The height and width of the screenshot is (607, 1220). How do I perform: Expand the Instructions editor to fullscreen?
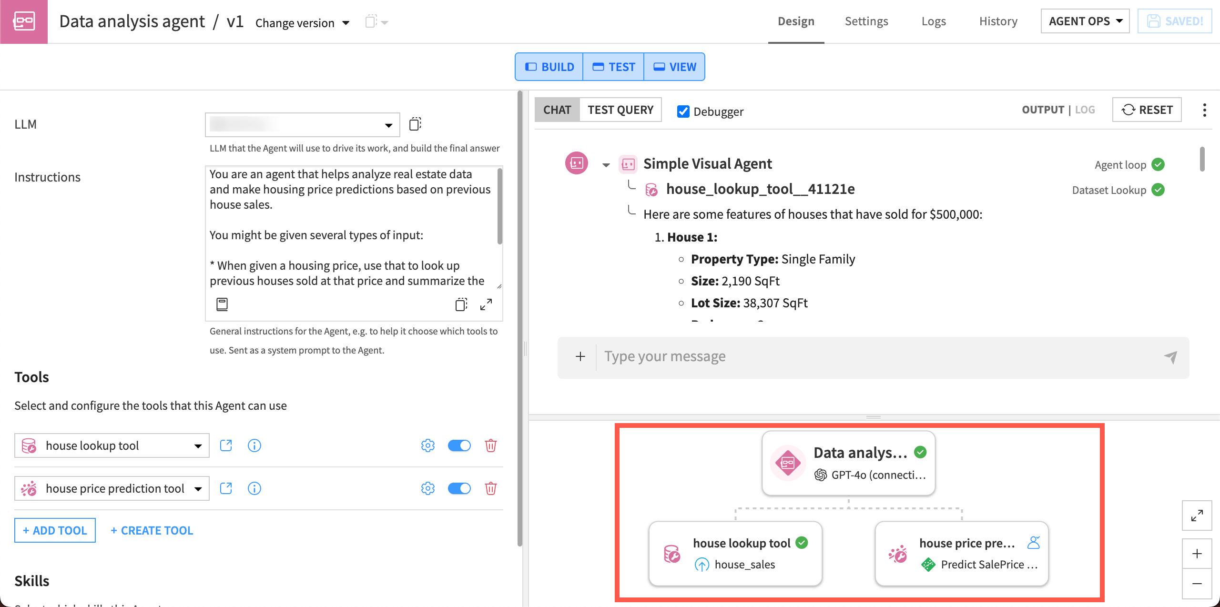(x=486, y=304)
